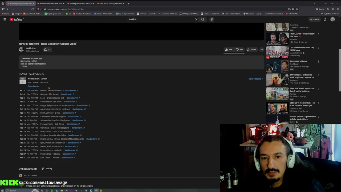Open Sort by comments menu
This screenshot has width=341, height=192.
(47, 169)
